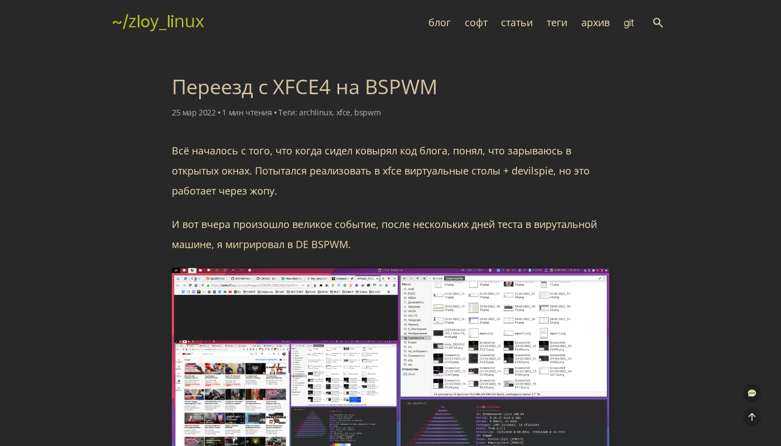Open the блог navigation item

point(439,23)
